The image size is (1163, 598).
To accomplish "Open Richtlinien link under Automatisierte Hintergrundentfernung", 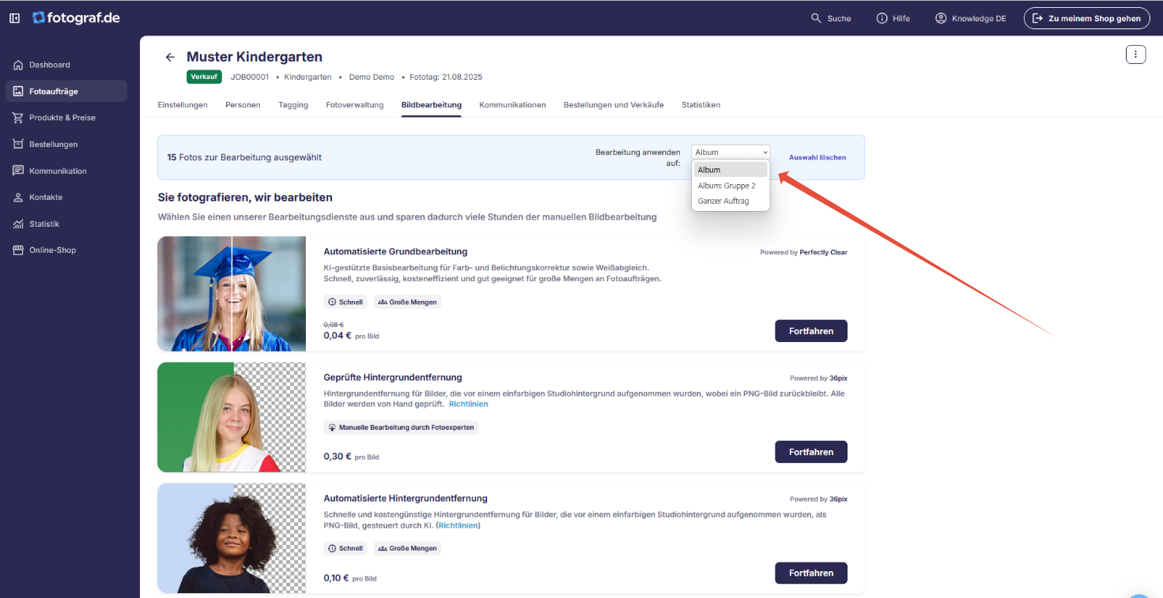I will [458, 525].
